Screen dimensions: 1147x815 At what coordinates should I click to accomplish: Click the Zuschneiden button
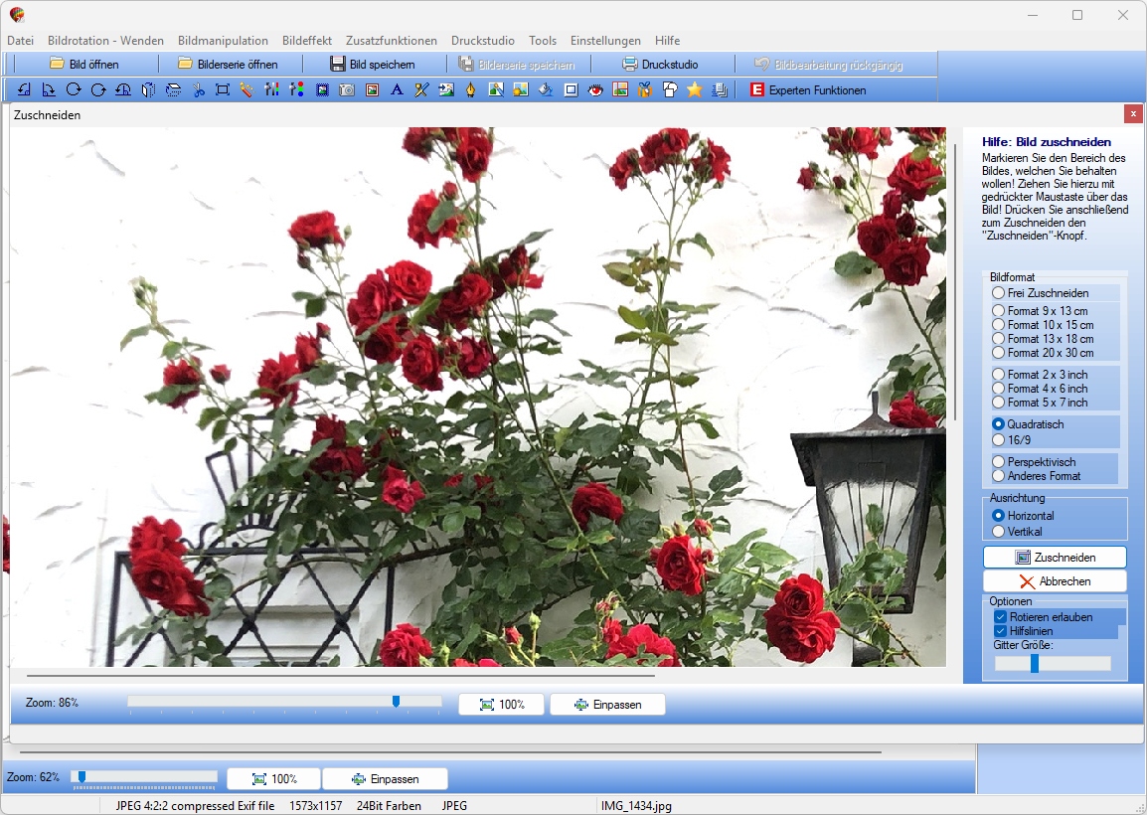[1055, 557]
